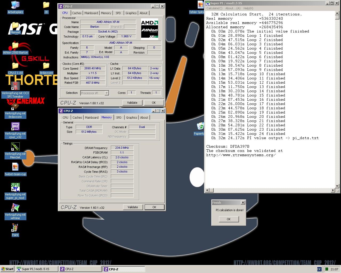This screenshot has height=273, width=341.
Task: Open Graphics tab in lower CPU-Z window
Action: click(x=132, y=118)
